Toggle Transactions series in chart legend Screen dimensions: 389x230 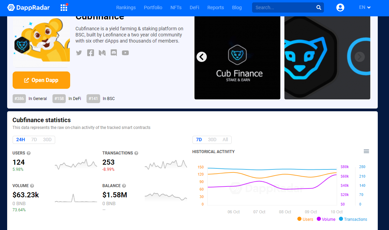[353, 219]
